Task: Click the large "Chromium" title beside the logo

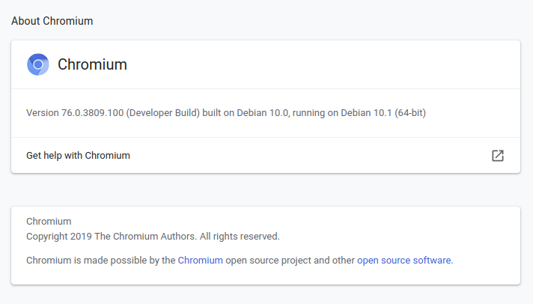Action: 92,64
